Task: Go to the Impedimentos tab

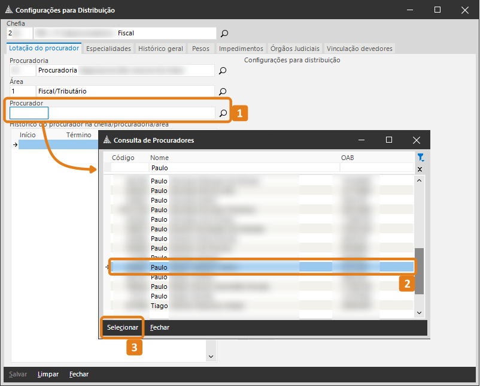Action: coord(241,49)
